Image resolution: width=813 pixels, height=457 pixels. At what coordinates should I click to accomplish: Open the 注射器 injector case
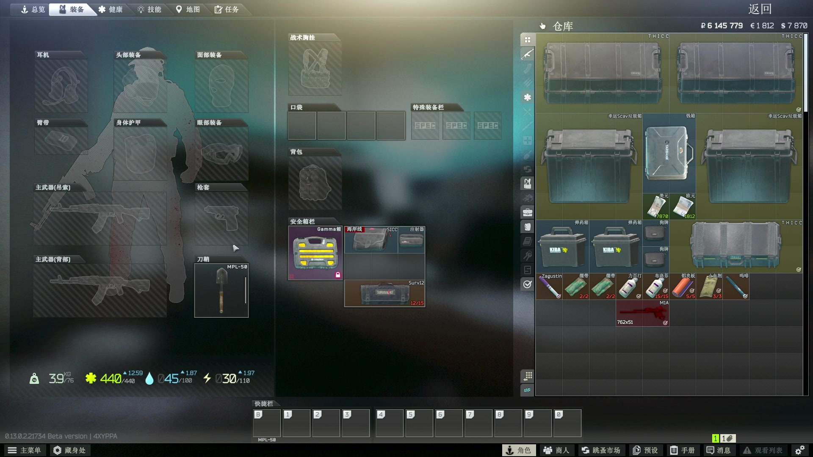(x=411, y=240)
